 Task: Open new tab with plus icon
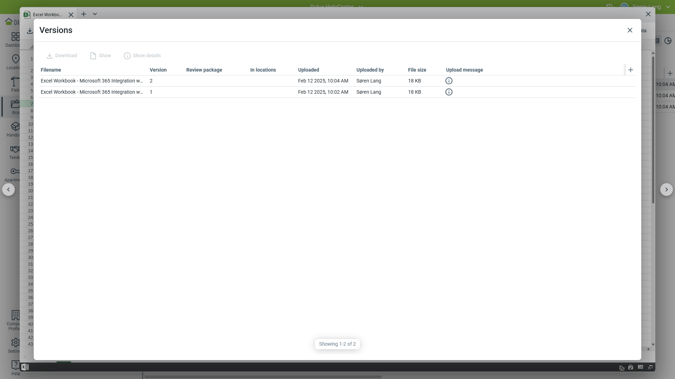pyautogui.click(x=83, y=14)
